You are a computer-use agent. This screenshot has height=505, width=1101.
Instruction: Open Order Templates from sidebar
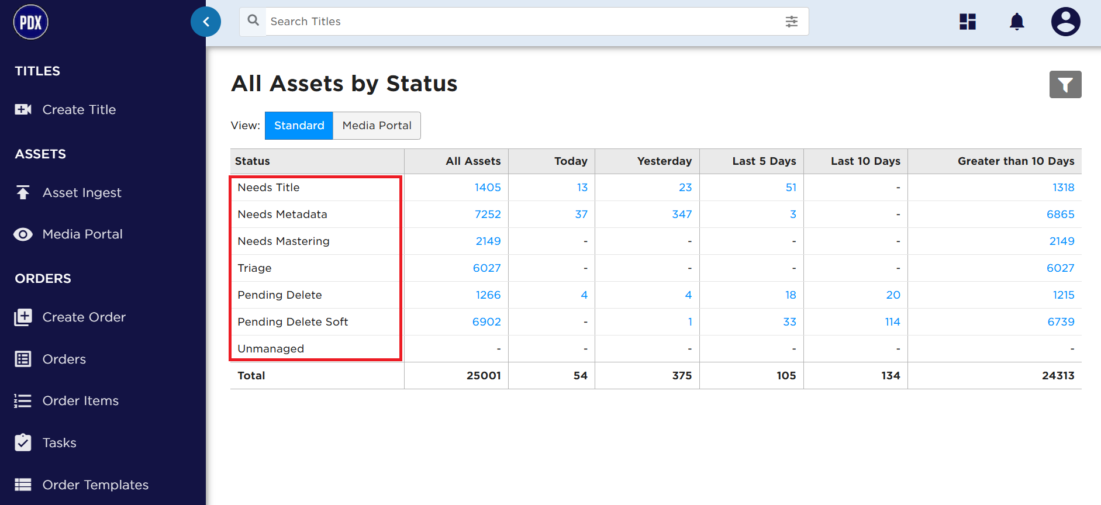click(x=95, y=485)
